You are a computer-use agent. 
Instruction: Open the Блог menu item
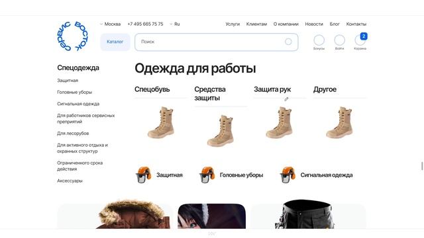point(335,24)
